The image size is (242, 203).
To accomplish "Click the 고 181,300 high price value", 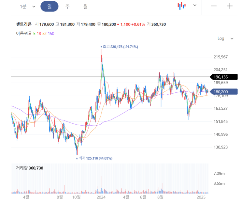I will 65,24.
